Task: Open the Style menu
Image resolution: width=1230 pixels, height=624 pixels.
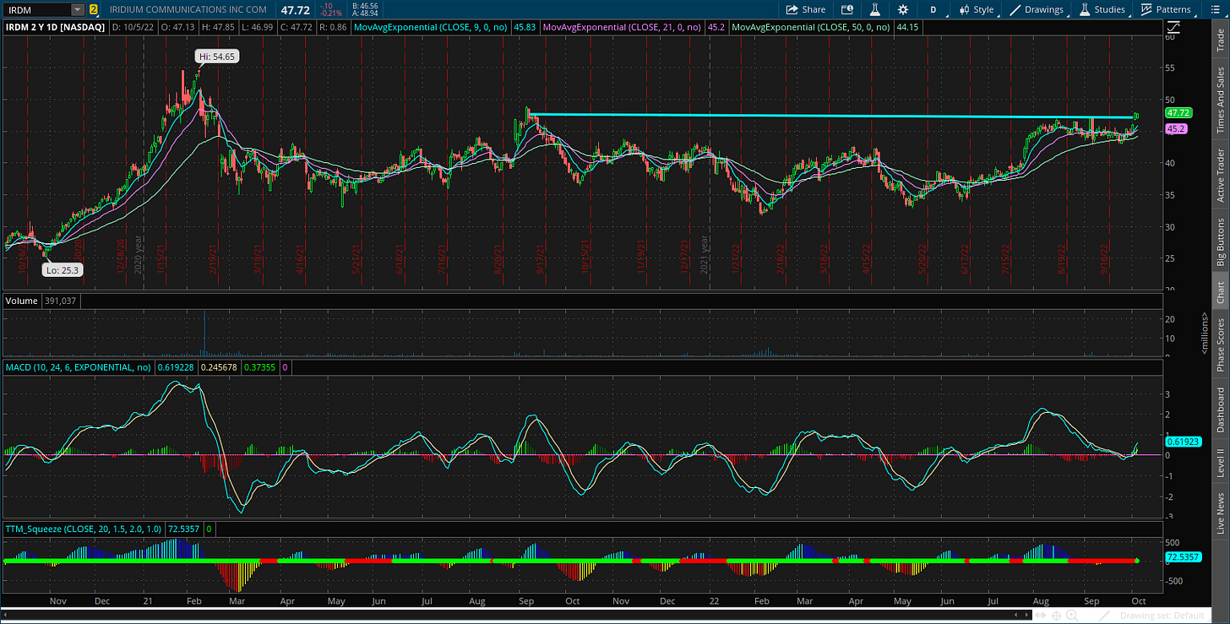Action: coord(977,9)
